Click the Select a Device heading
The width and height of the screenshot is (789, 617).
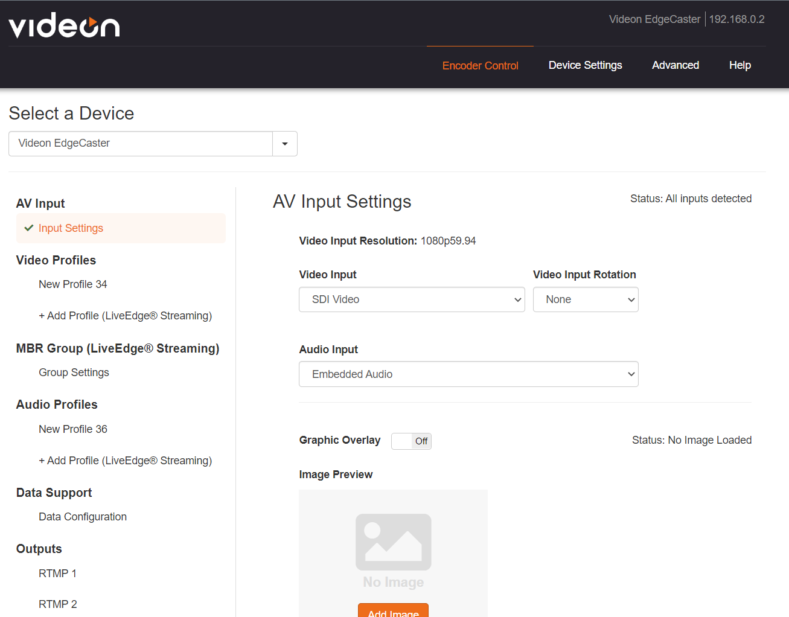71,113
